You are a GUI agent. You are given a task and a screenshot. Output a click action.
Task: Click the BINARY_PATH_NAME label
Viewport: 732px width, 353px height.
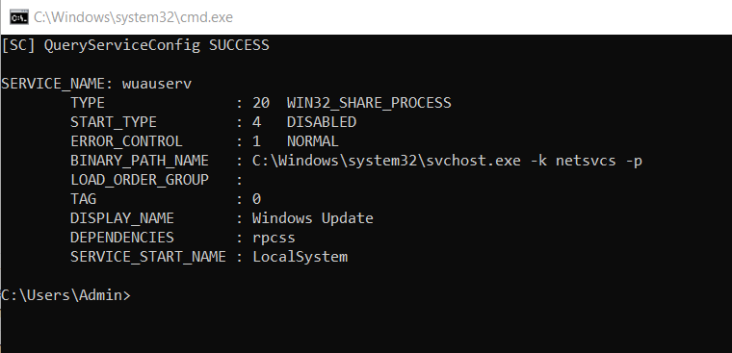click(x=139, y=161)
